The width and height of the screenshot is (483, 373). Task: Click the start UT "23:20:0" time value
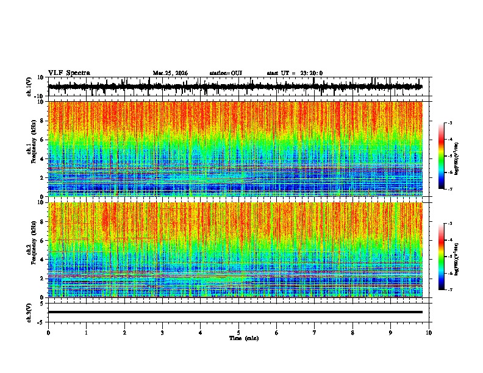coord(312,73)
